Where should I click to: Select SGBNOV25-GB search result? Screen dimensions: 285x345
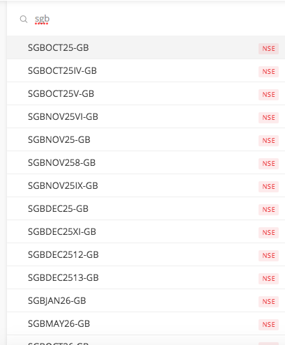click(x=146, y=139)
